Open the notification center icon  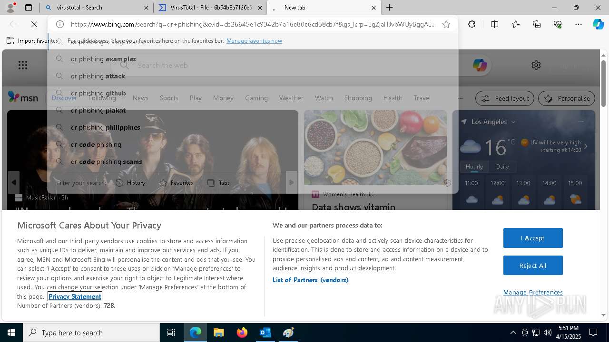click(594, 332)
